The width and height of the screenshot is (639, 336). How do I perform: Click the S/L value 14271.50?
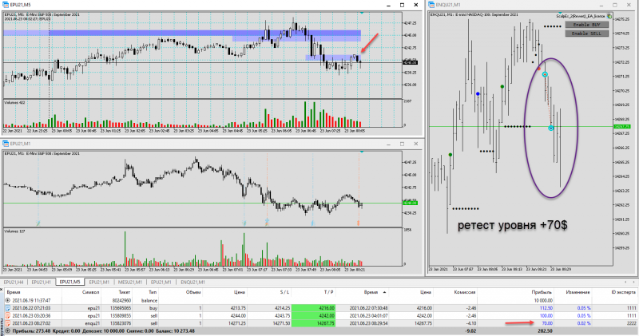point(280,323)
